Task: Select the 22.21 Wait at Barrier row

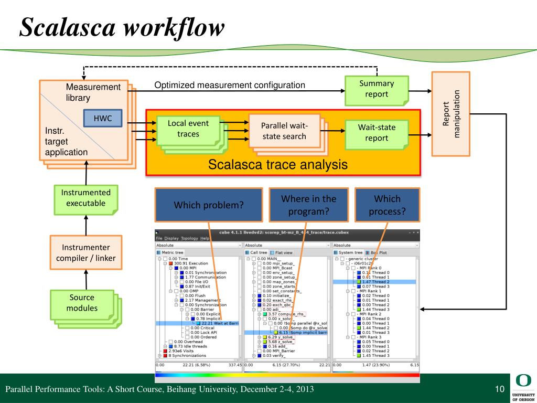Action: [x=197, y=323]
